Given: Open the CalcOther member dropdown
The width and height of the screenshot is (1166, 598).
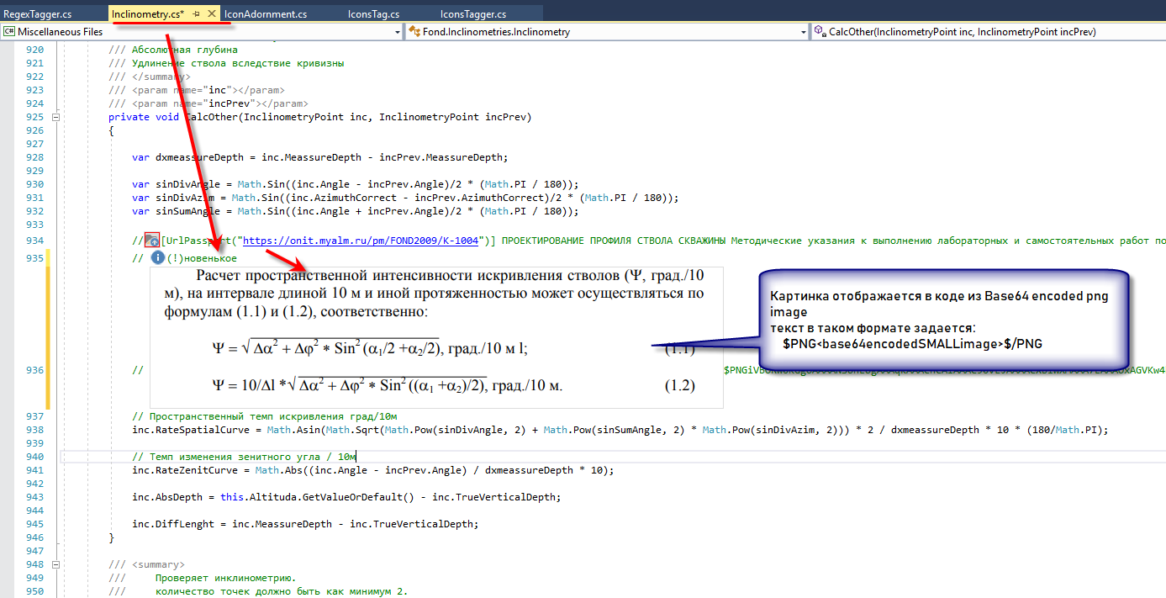Looking at the screenshot, I should pos(1159,32).
